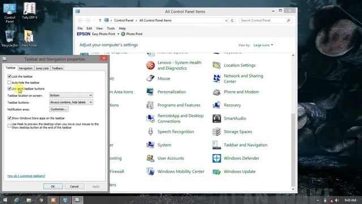Go up one level with the Up arrow
The height and width of the screenshot is (204, 362).
[x=100, y=20]
